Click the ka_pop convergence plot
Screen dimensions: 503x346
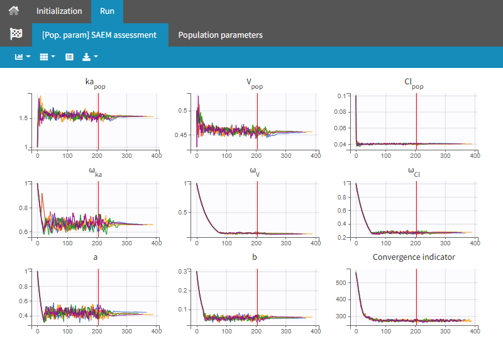pyautogui.click(x=96, y=121)
